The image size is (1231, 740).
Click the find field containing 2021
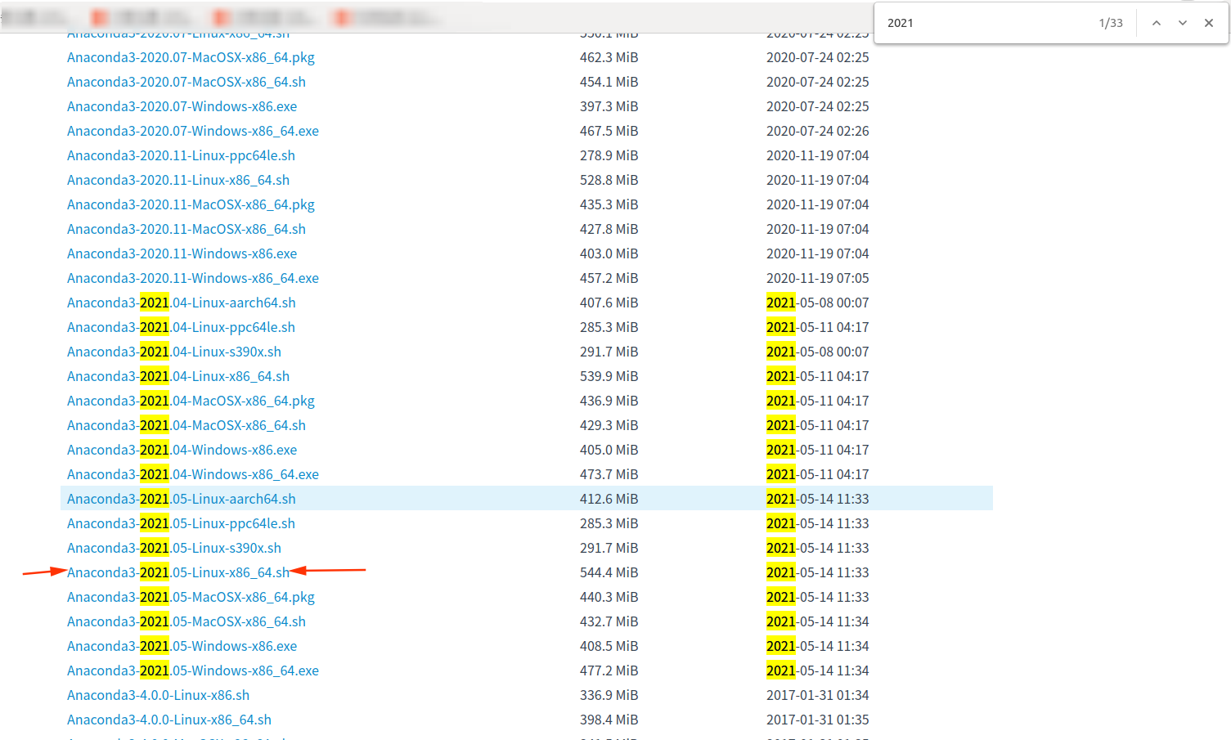[986, 23]
